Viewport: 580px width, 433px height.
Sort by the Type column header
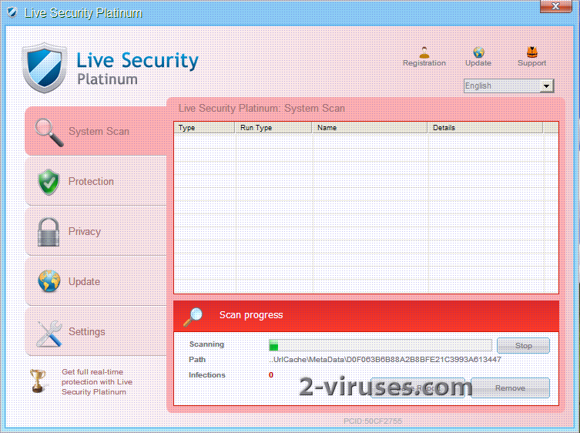[x=204, y=128]
